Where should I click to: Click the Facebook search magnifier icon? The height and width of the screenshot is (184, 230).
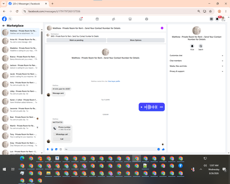click(x=10, y=19)
